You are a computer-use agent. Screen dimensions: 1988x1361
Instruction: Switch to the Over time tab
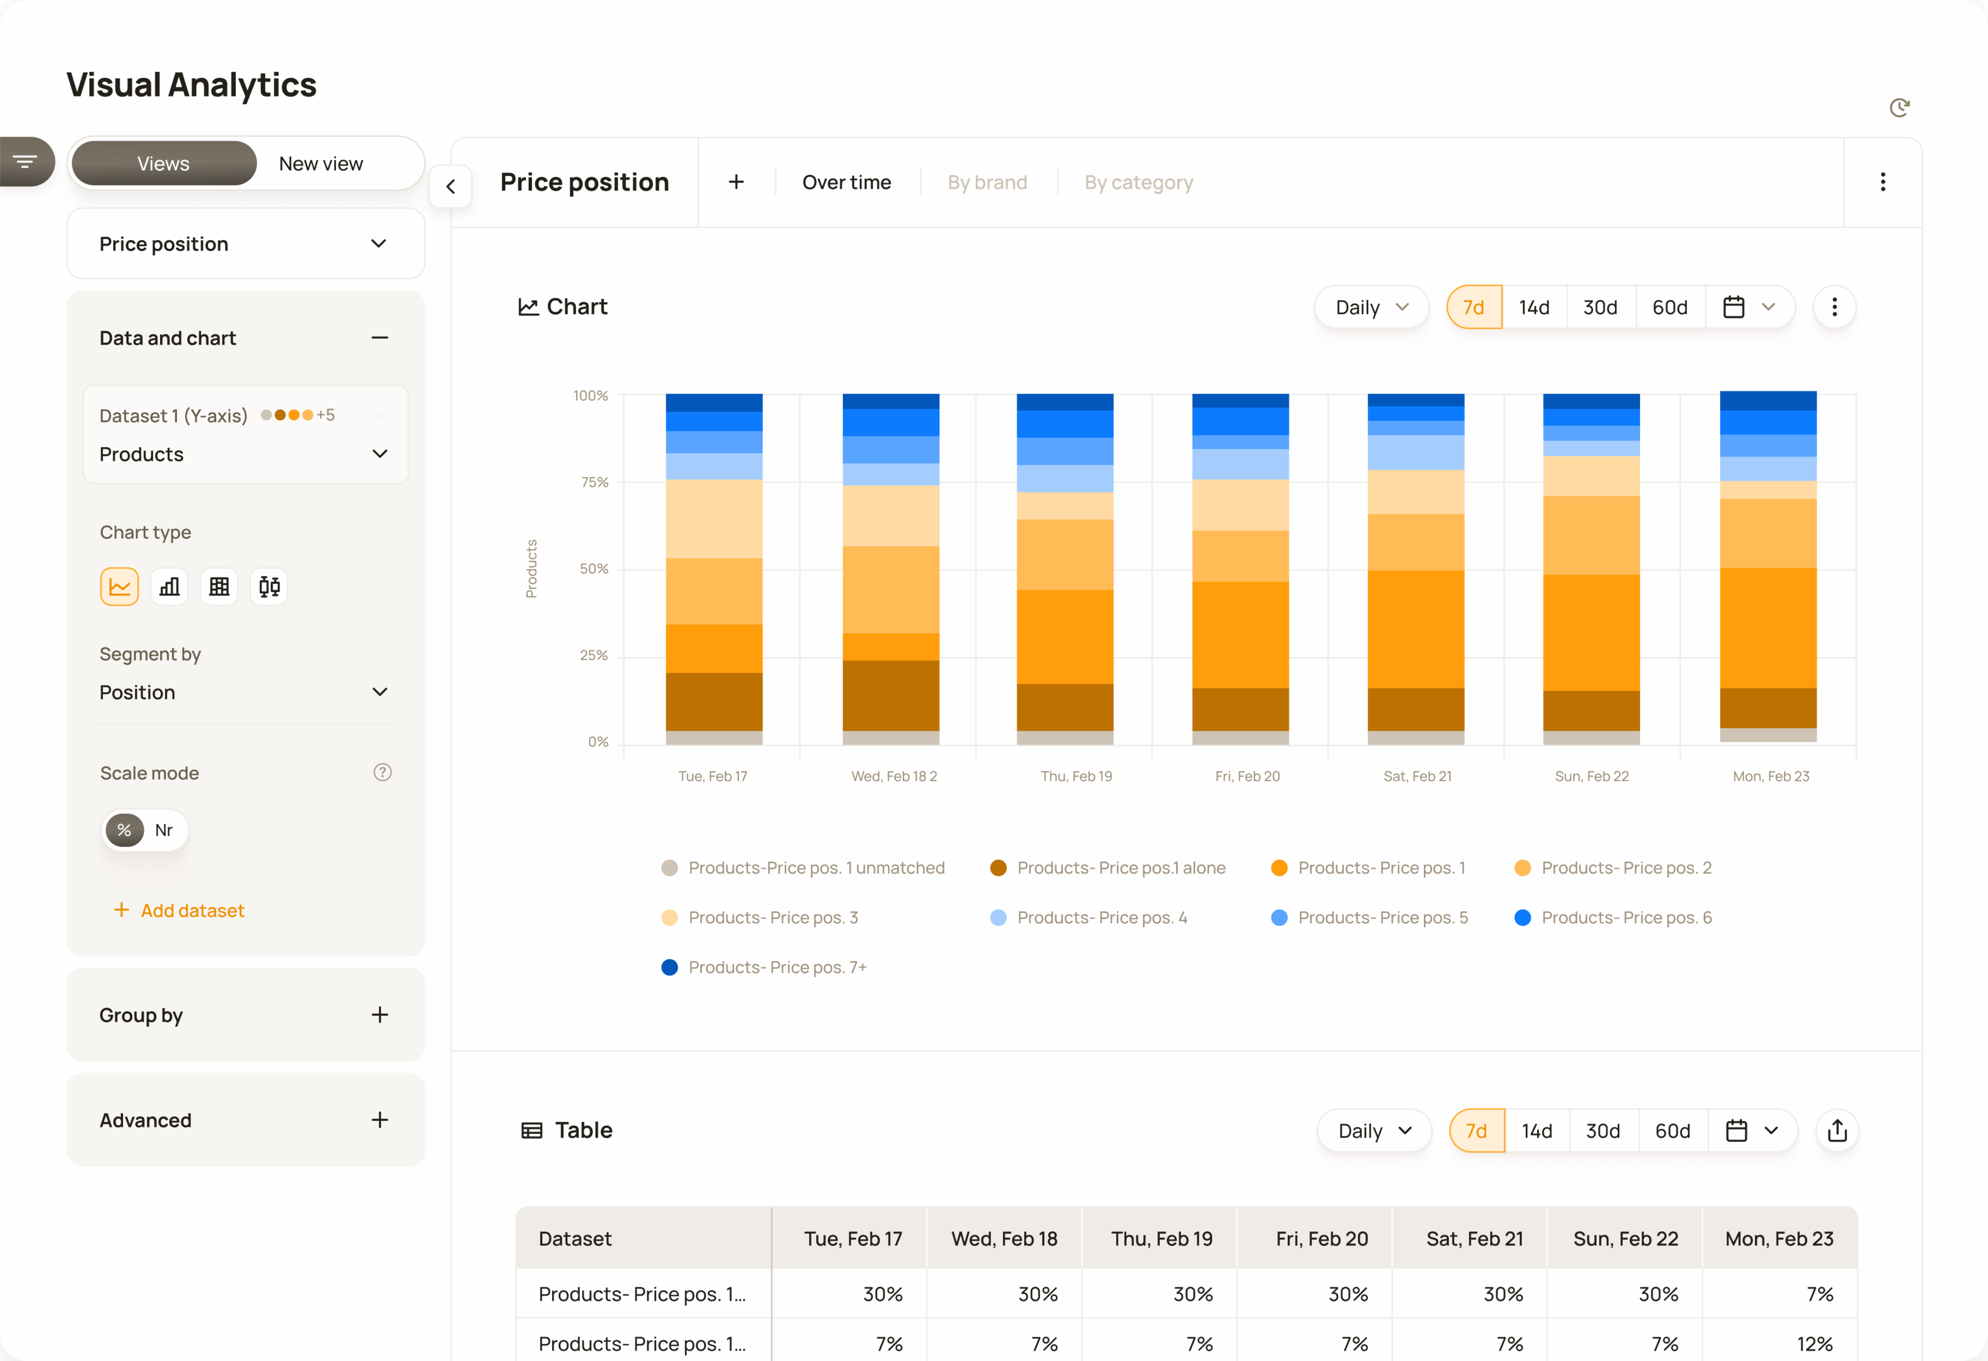(x=846, y=182)
